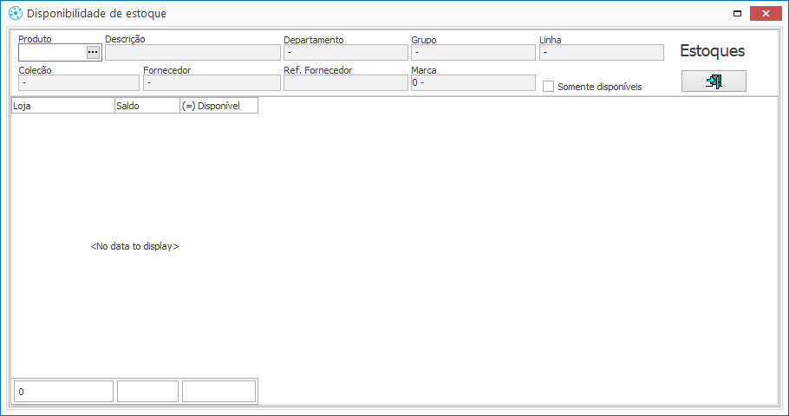789x416 pixels.
Task: Click the Fornecedor field
Action: 212,83
